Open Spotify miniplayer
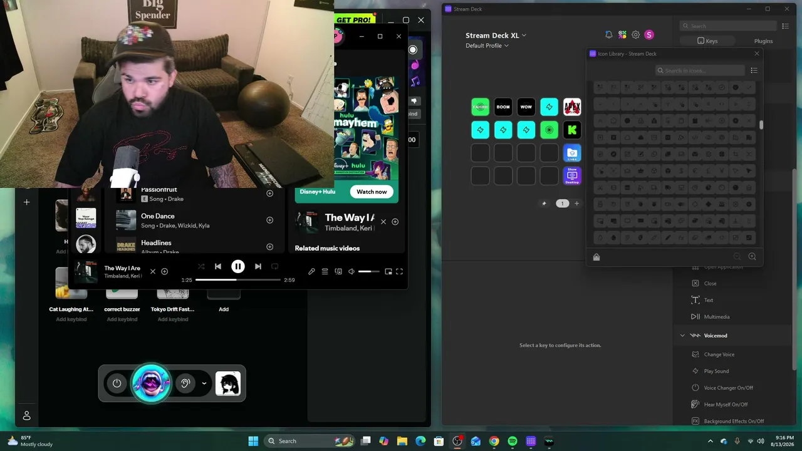The height and width of the screenshot is (451, 802). [x=388, y=271]
